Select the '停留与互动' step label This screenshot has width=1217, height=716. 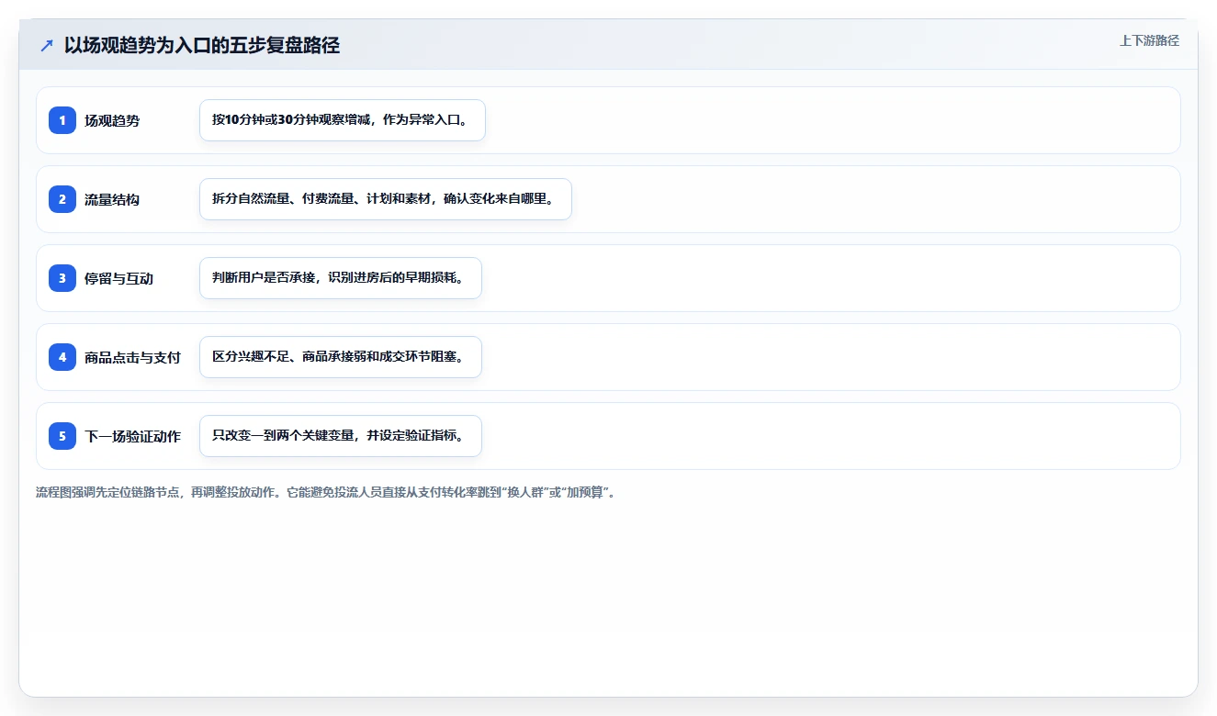118,278
